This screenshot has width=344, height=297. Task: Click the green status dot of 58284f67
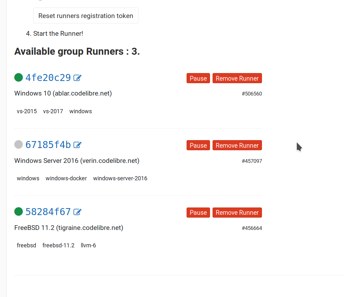click(19, 211)
